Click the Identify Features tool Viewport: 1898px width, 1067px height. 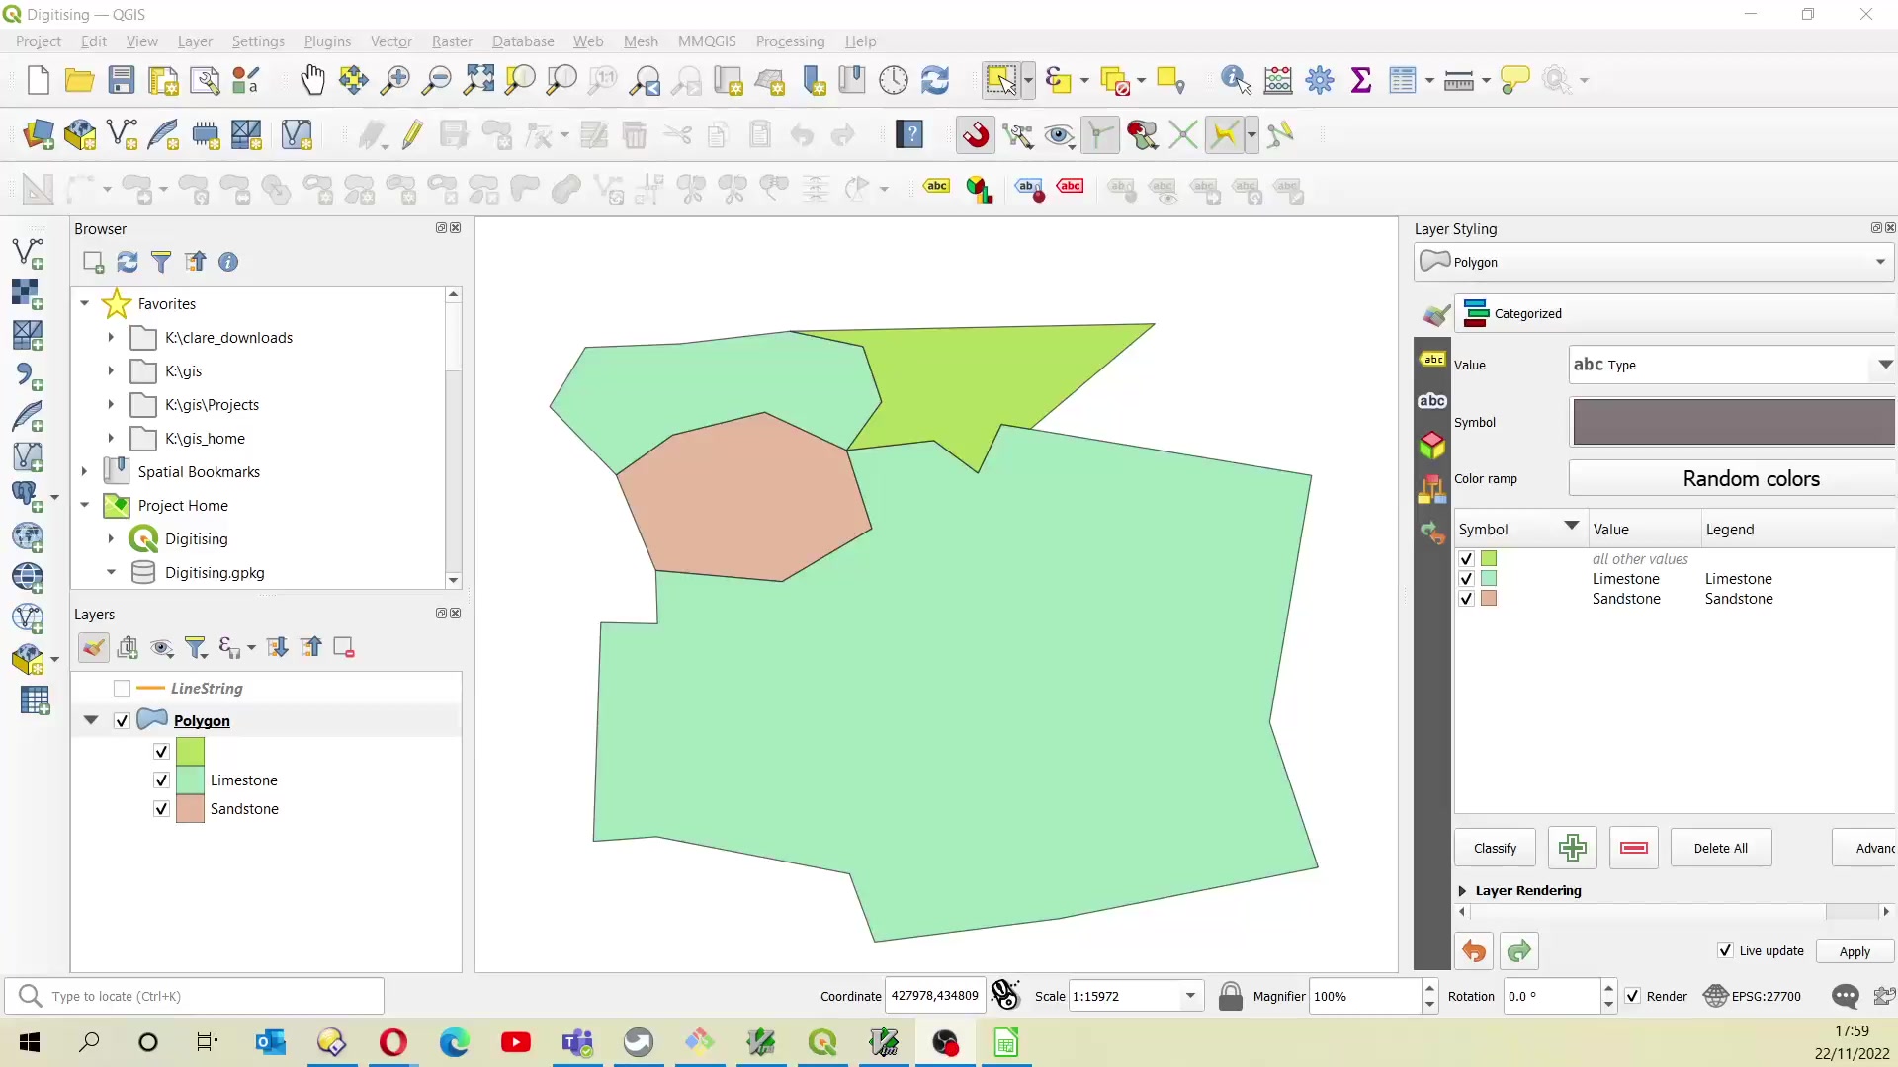click(1236, 80)
